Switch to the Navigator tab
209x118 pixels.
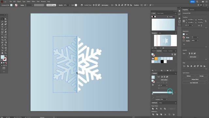[x=154, y=33]
